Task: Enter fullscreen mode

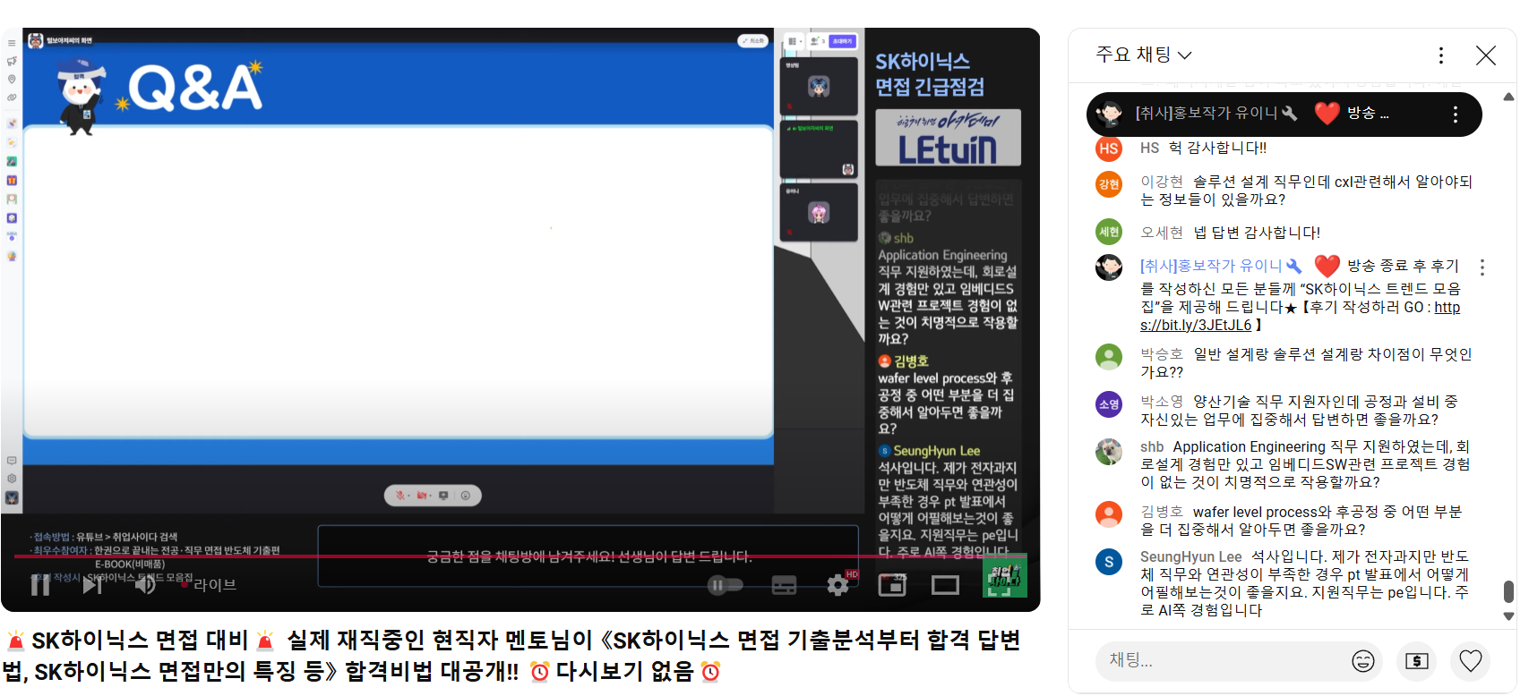Action: coord(999,585)
